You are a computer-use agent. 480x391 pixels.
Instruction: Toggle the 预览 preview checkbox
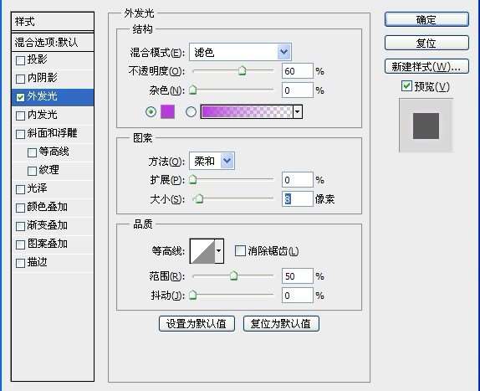point(406,86)
